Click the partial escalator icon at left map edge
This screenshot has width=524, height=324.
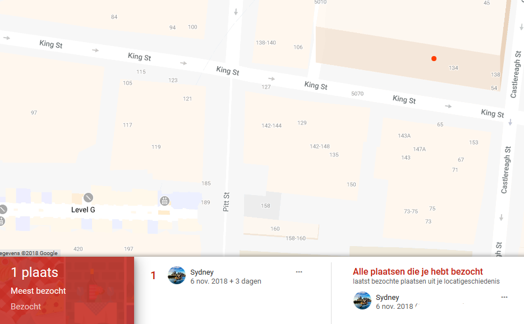coord(3,210)
